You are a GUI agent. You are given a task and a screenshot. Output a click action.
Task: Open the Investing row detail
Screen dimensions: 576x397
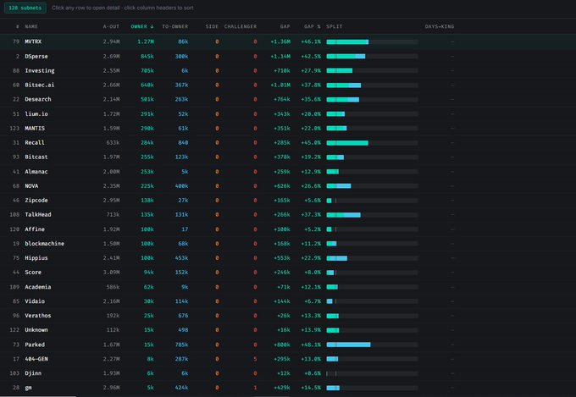click(x=288, y=70)
